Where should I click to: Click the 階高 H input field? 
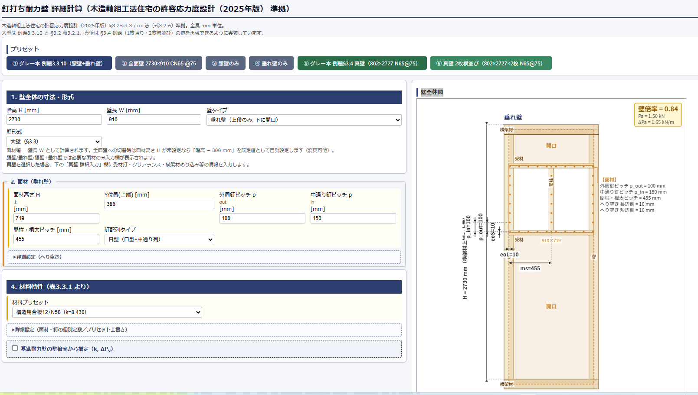point(54,120)
